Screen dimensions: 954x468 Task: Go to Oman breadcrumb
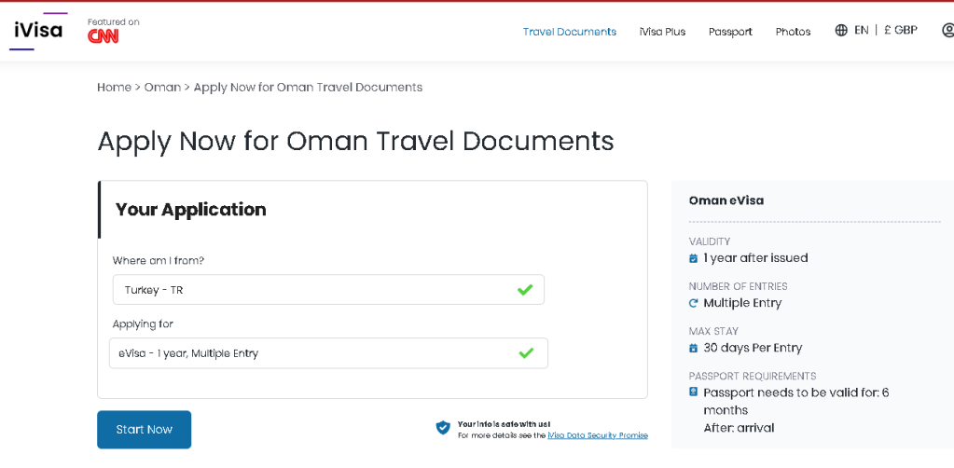click(x=162, y=87)
